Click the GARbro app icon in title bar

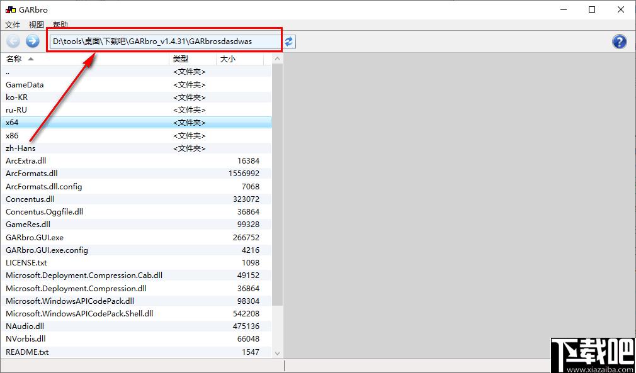tap(10, 10)
